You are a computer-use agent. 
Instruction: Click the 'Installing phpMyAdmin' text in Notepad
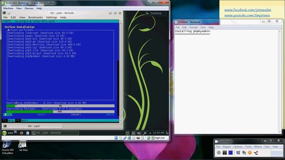(192, 31)
